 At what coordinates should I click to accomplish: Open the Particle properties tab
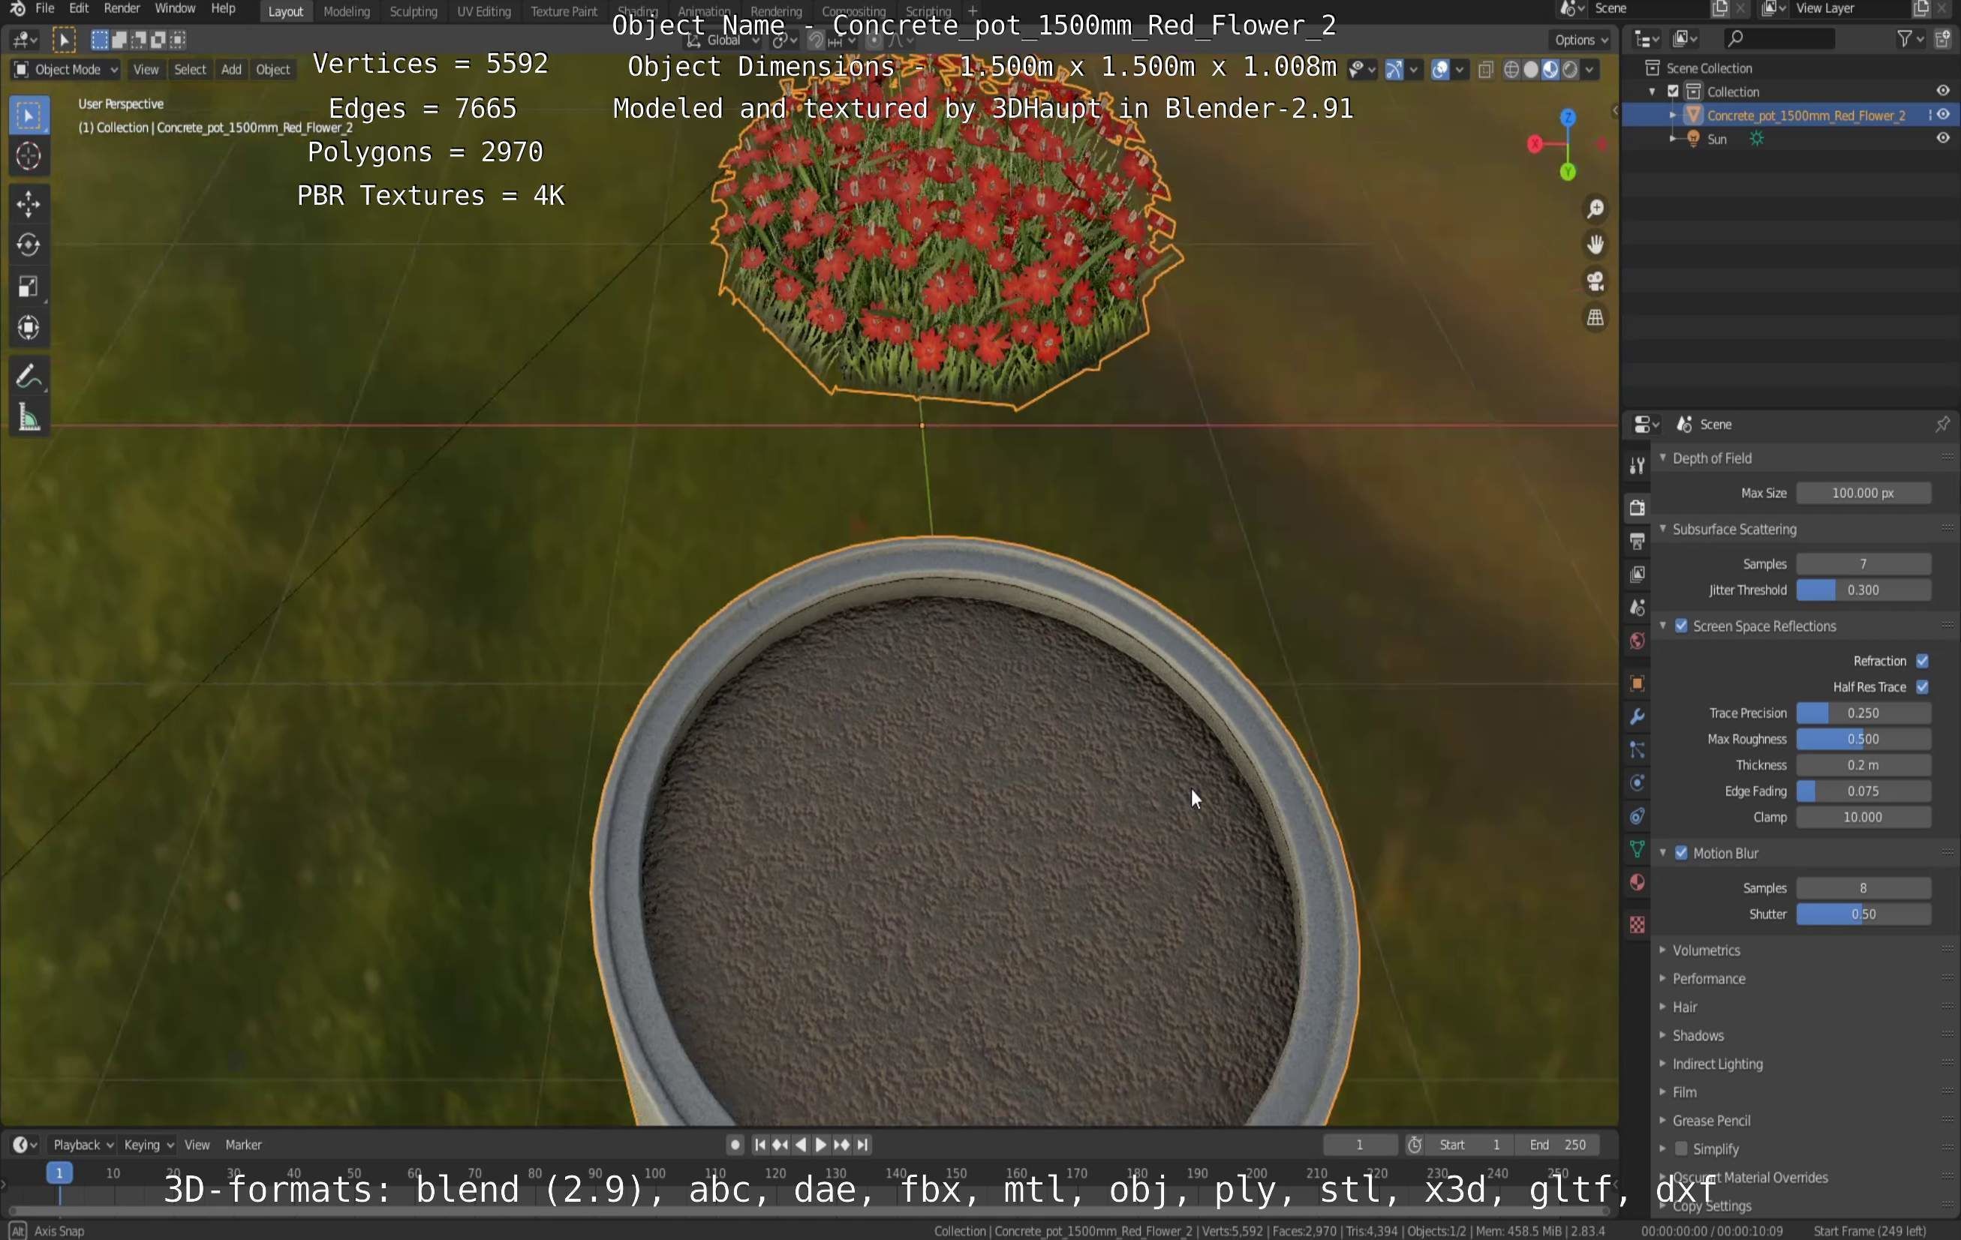click(1637, 750)
